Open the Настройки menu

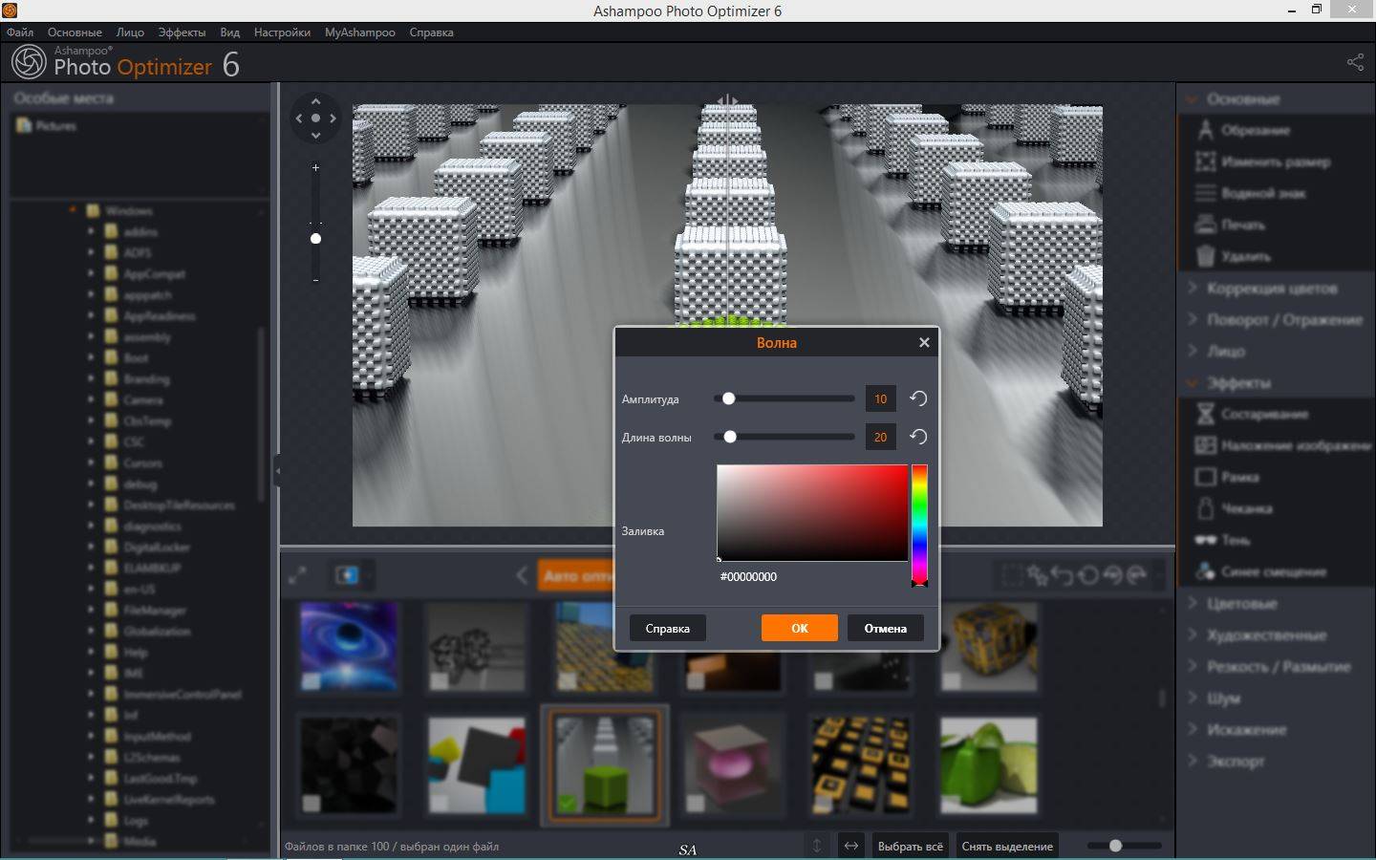coord(282,32)
